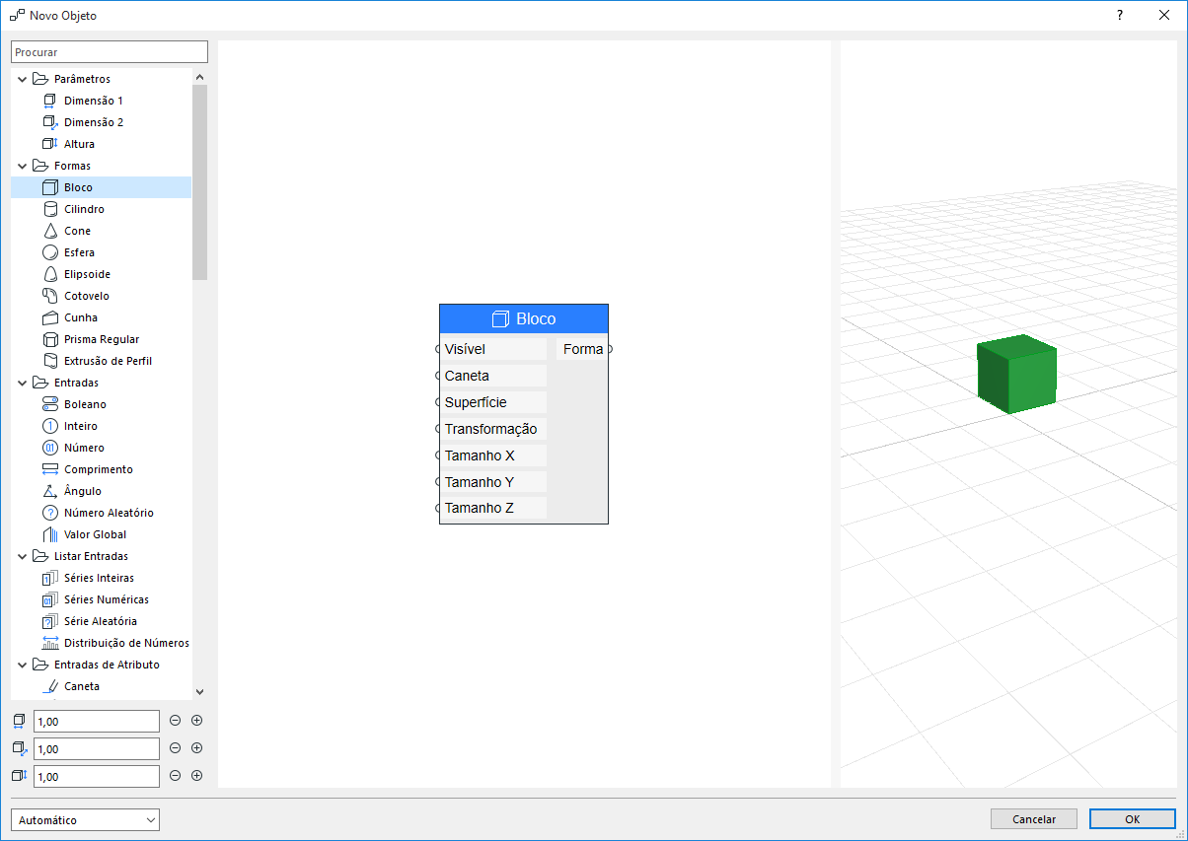Viewport: 1188px width, 841px height.
Task: Collapse the Formas folder
Action: pos(23,166)
